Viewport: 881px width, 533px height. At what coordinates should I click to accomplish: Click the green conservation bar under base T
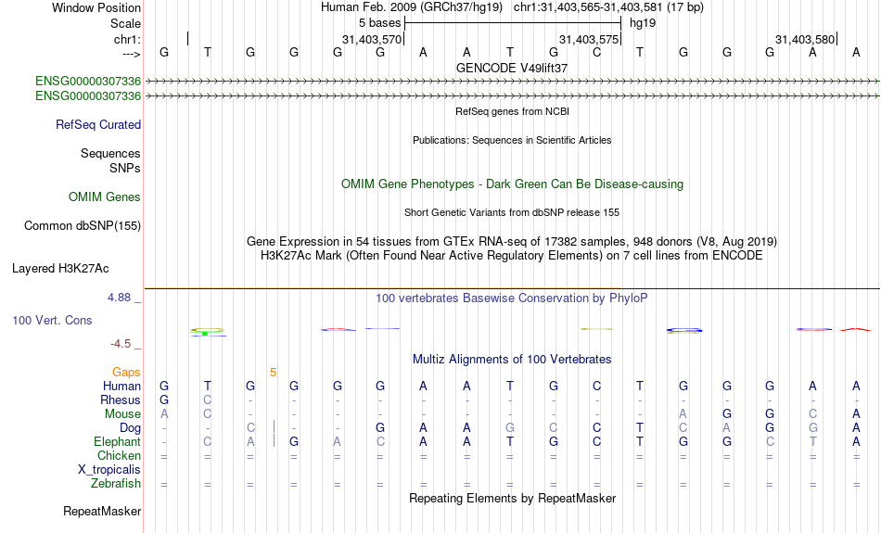[x=205, y=334]
